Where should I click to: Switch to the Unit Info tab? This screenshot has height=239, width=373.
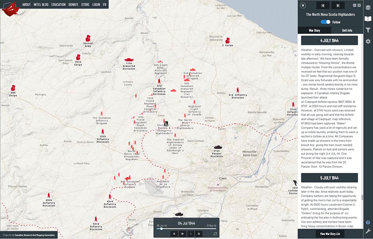(347, 30)
